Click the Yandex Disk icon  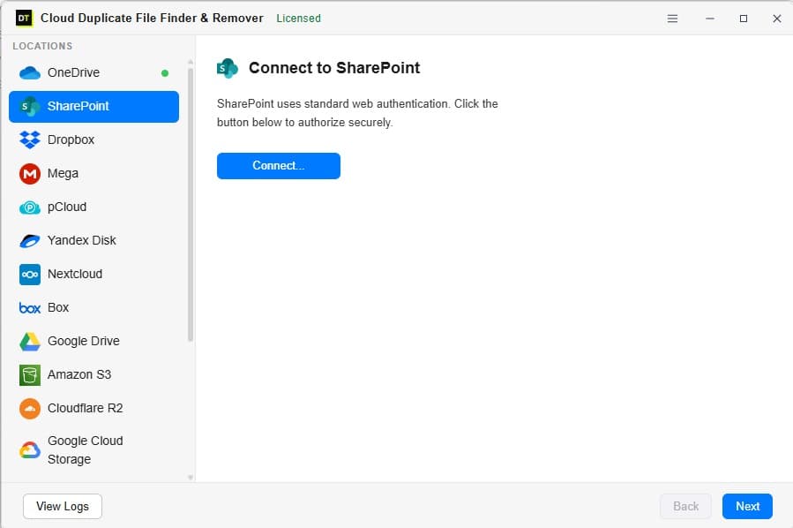point(30,241)
